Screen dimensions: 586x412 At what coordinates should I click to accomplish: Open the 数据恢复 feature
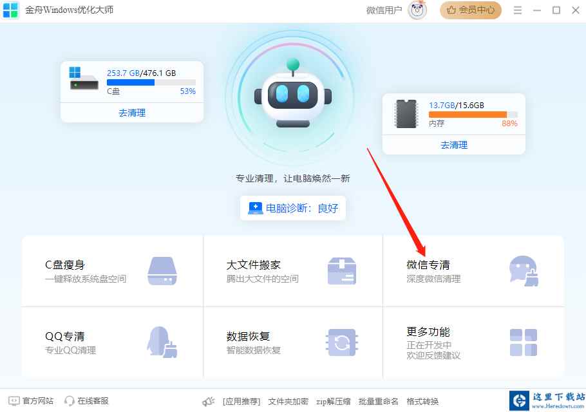click(x=293, y=342)
